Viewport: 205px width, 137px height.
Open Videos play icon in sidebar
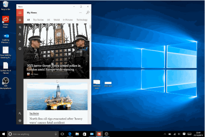[20, 41]
